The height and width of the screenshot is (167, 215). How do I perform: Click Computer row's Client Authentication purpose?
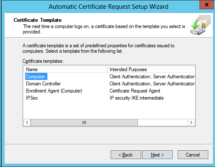point(152,77)
